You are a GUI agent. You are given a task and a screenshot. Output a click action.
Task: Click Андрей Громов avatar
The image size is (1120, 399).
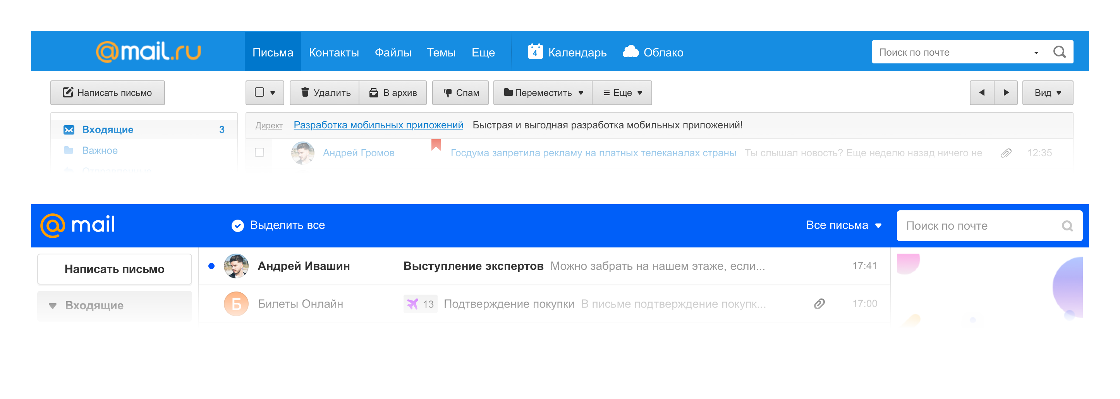(302, 153)
